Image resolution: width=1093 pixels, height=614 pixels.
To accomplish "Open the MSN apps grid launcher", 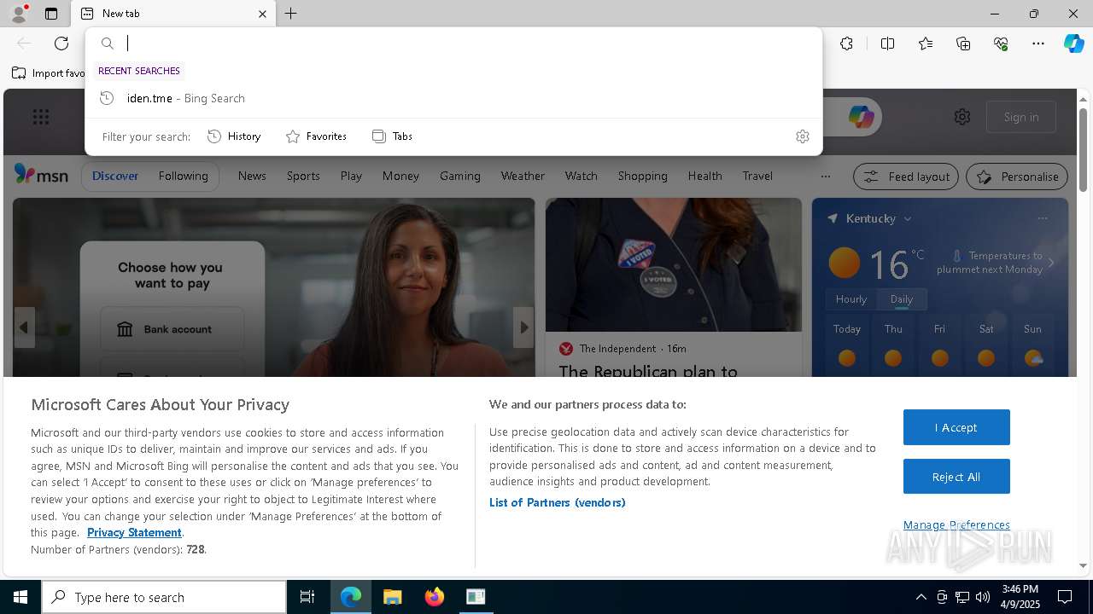I will click(41, 117).
